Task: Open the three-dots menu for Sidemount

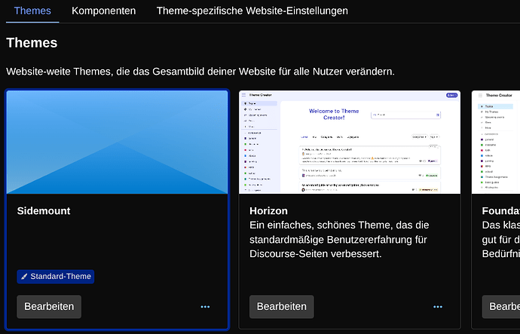Action: (x=205, y=307)
